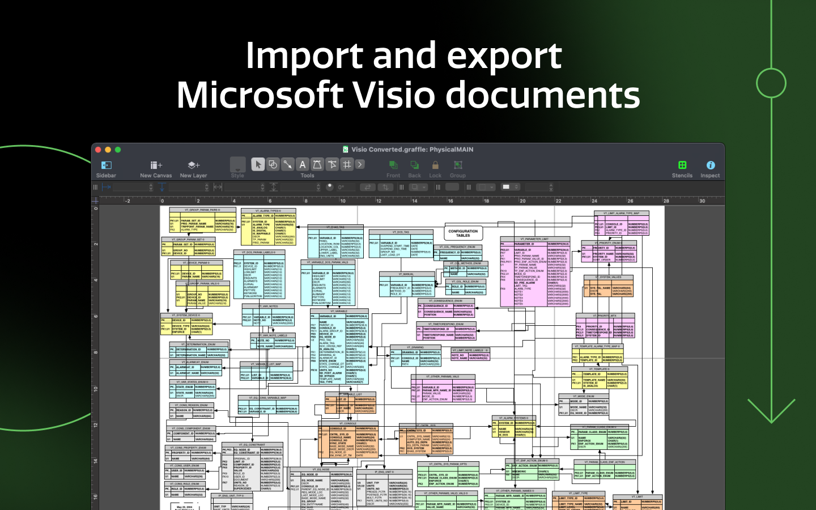
Task: Select the VT_COL_ROLE_ENUM table header
Action: 465,281
